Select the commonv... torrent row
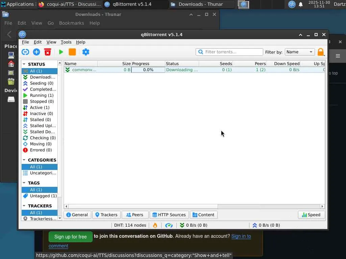Image resolution: width=346 pixels, height=259 pixels. coord(194,70)
